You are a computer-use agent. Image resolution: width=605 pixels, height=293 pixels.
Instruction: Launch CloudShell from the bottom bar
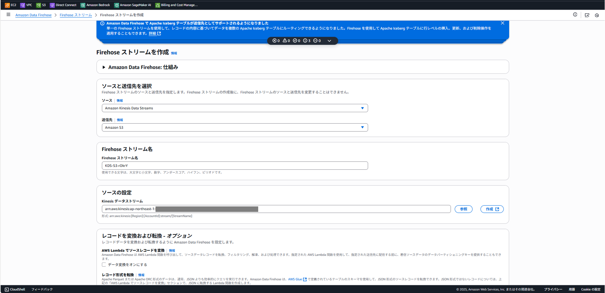point(15,289)
